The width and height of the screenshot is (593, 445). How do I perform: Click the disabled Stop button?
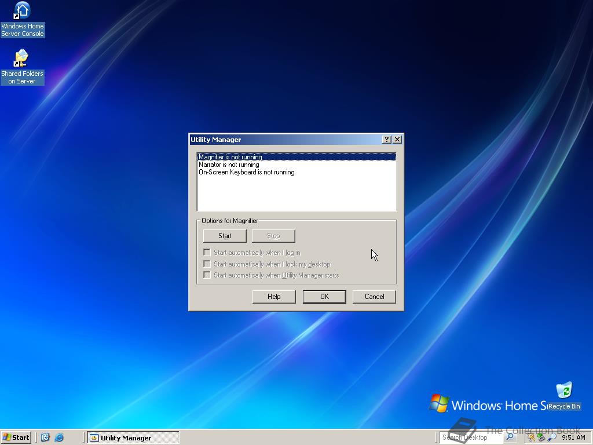(273, 236)
